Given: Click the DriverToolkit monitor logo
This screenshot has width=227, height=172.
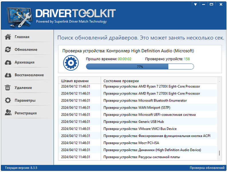Looking at the screenshot, I should (19, 17).
